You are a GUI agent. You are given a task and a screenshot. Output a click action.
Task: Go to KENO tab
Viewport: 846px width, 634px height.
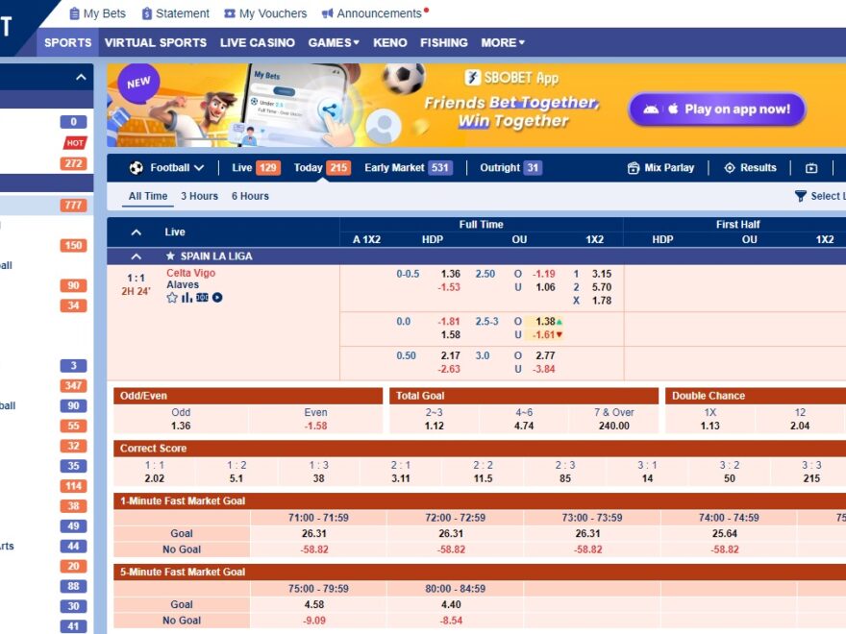coord(390,42)
